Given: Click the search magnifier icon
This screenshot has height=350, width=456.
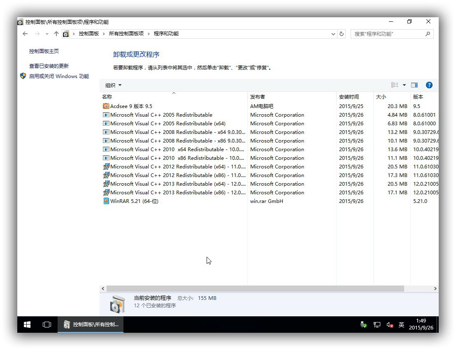Looking at the screenshot, I should tap(428, 34).
